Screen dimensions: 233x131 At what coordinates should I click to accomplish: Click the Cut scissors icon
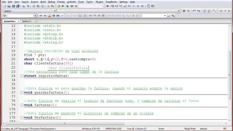pyautogui.click(x=34, y=6)
